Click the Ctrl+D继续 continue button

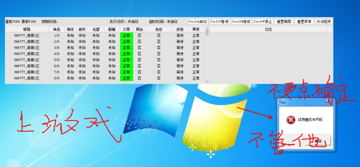[x=241, y=22]
